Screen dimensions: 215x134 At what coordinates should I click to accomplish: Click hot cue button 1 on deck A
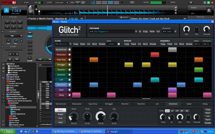tap(7, 22)
